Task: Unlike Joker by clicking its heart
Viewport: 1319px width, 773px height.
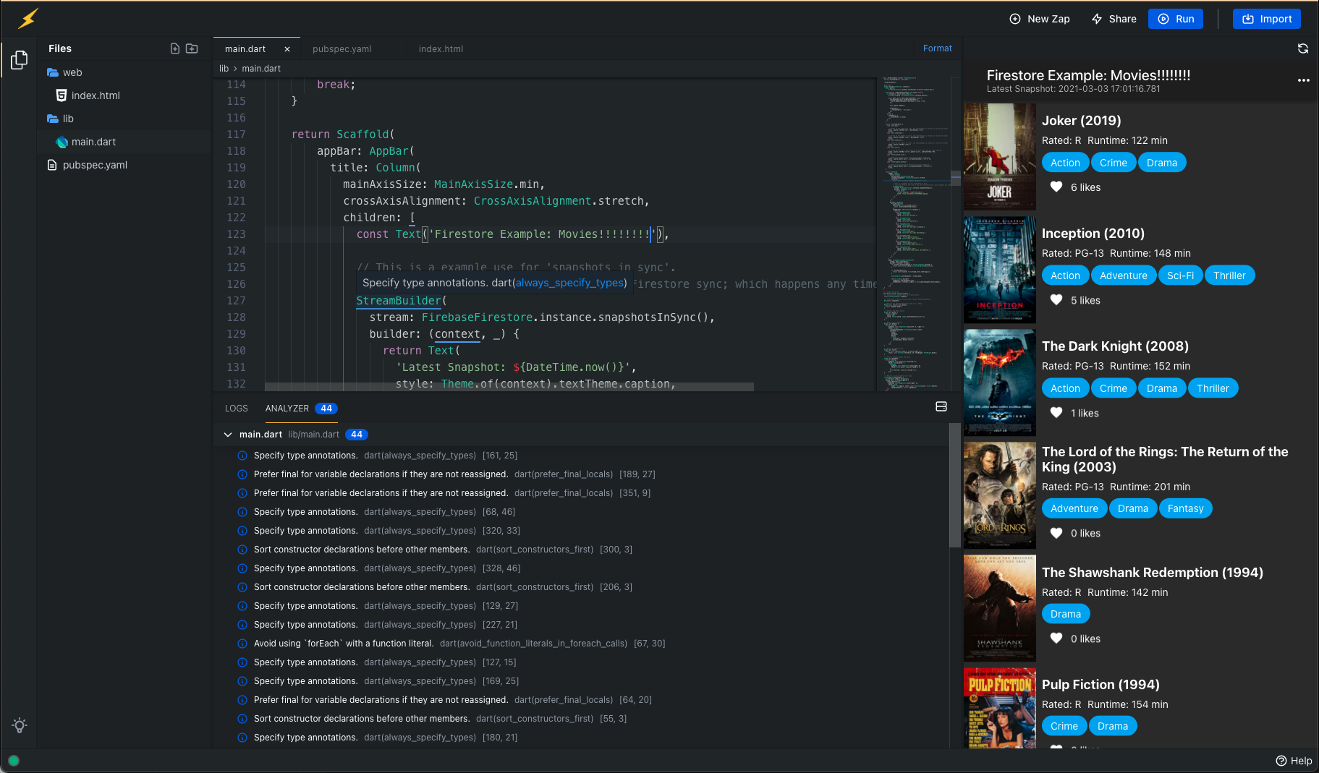Action: (1056, 187)
